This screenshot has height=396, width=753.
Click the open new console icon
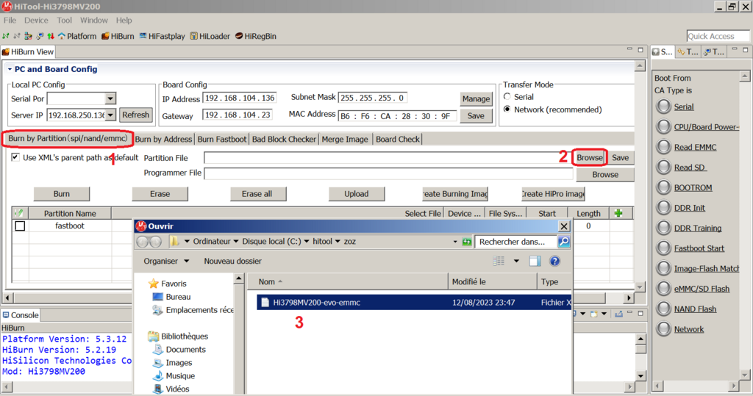pyautogui.click(x=595, y=314)
